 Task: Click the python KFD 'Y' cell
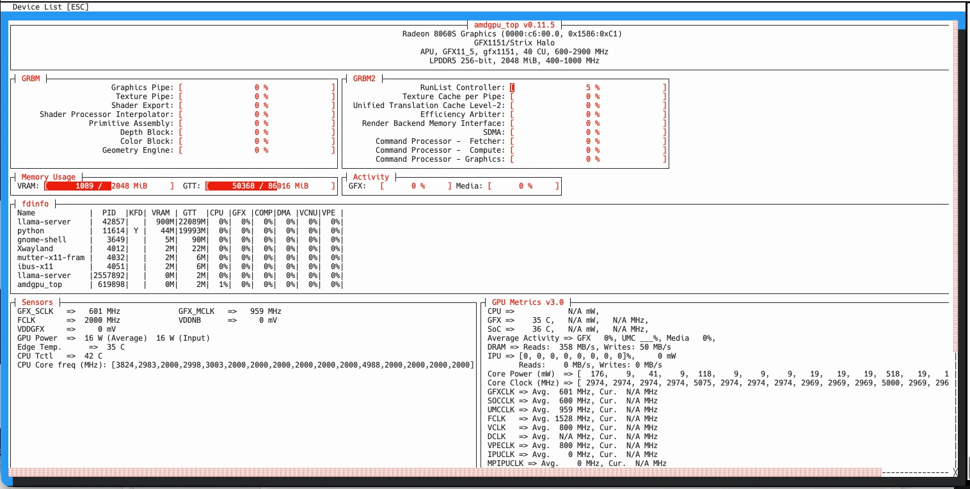[x=136, y=231]
